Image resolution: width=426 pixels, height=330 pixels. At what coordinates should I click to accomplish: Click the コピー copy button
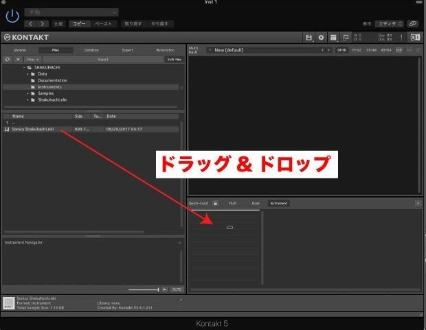(x=79, y=24)
